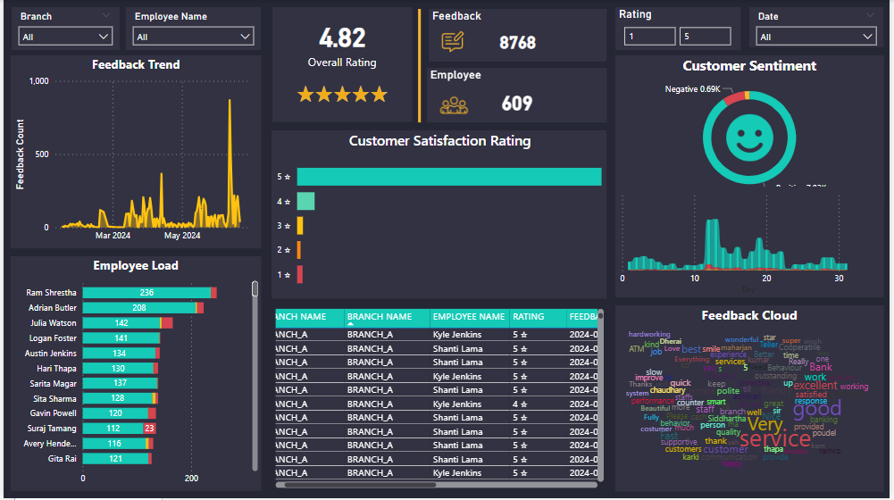Open the Date filter dropdown

(x=815, y=37)
